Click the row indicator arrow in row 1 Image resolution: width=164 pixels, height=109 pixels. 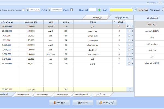[x=127, y=26]
